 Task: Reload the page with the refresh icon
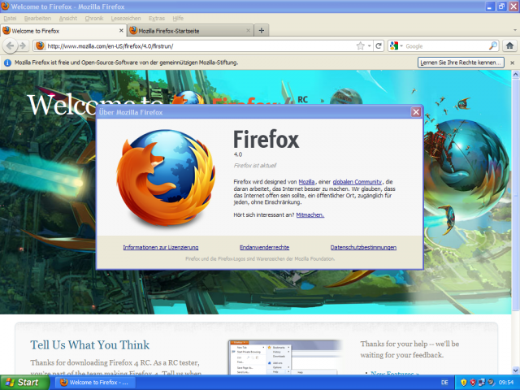379,46
